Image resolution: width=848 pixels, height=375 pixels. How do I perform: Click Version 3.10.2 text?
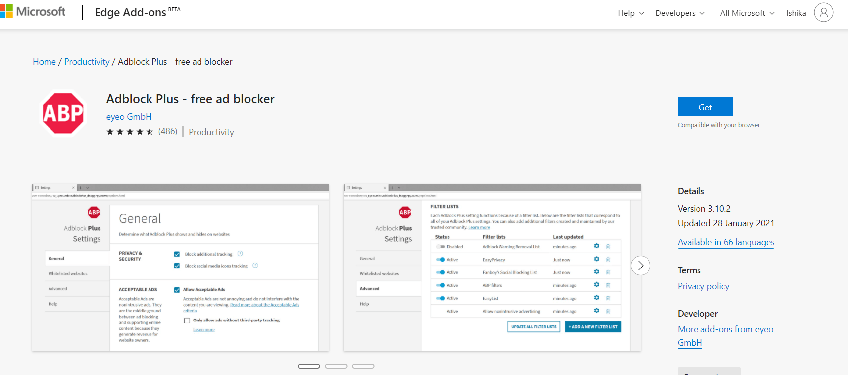704,209
